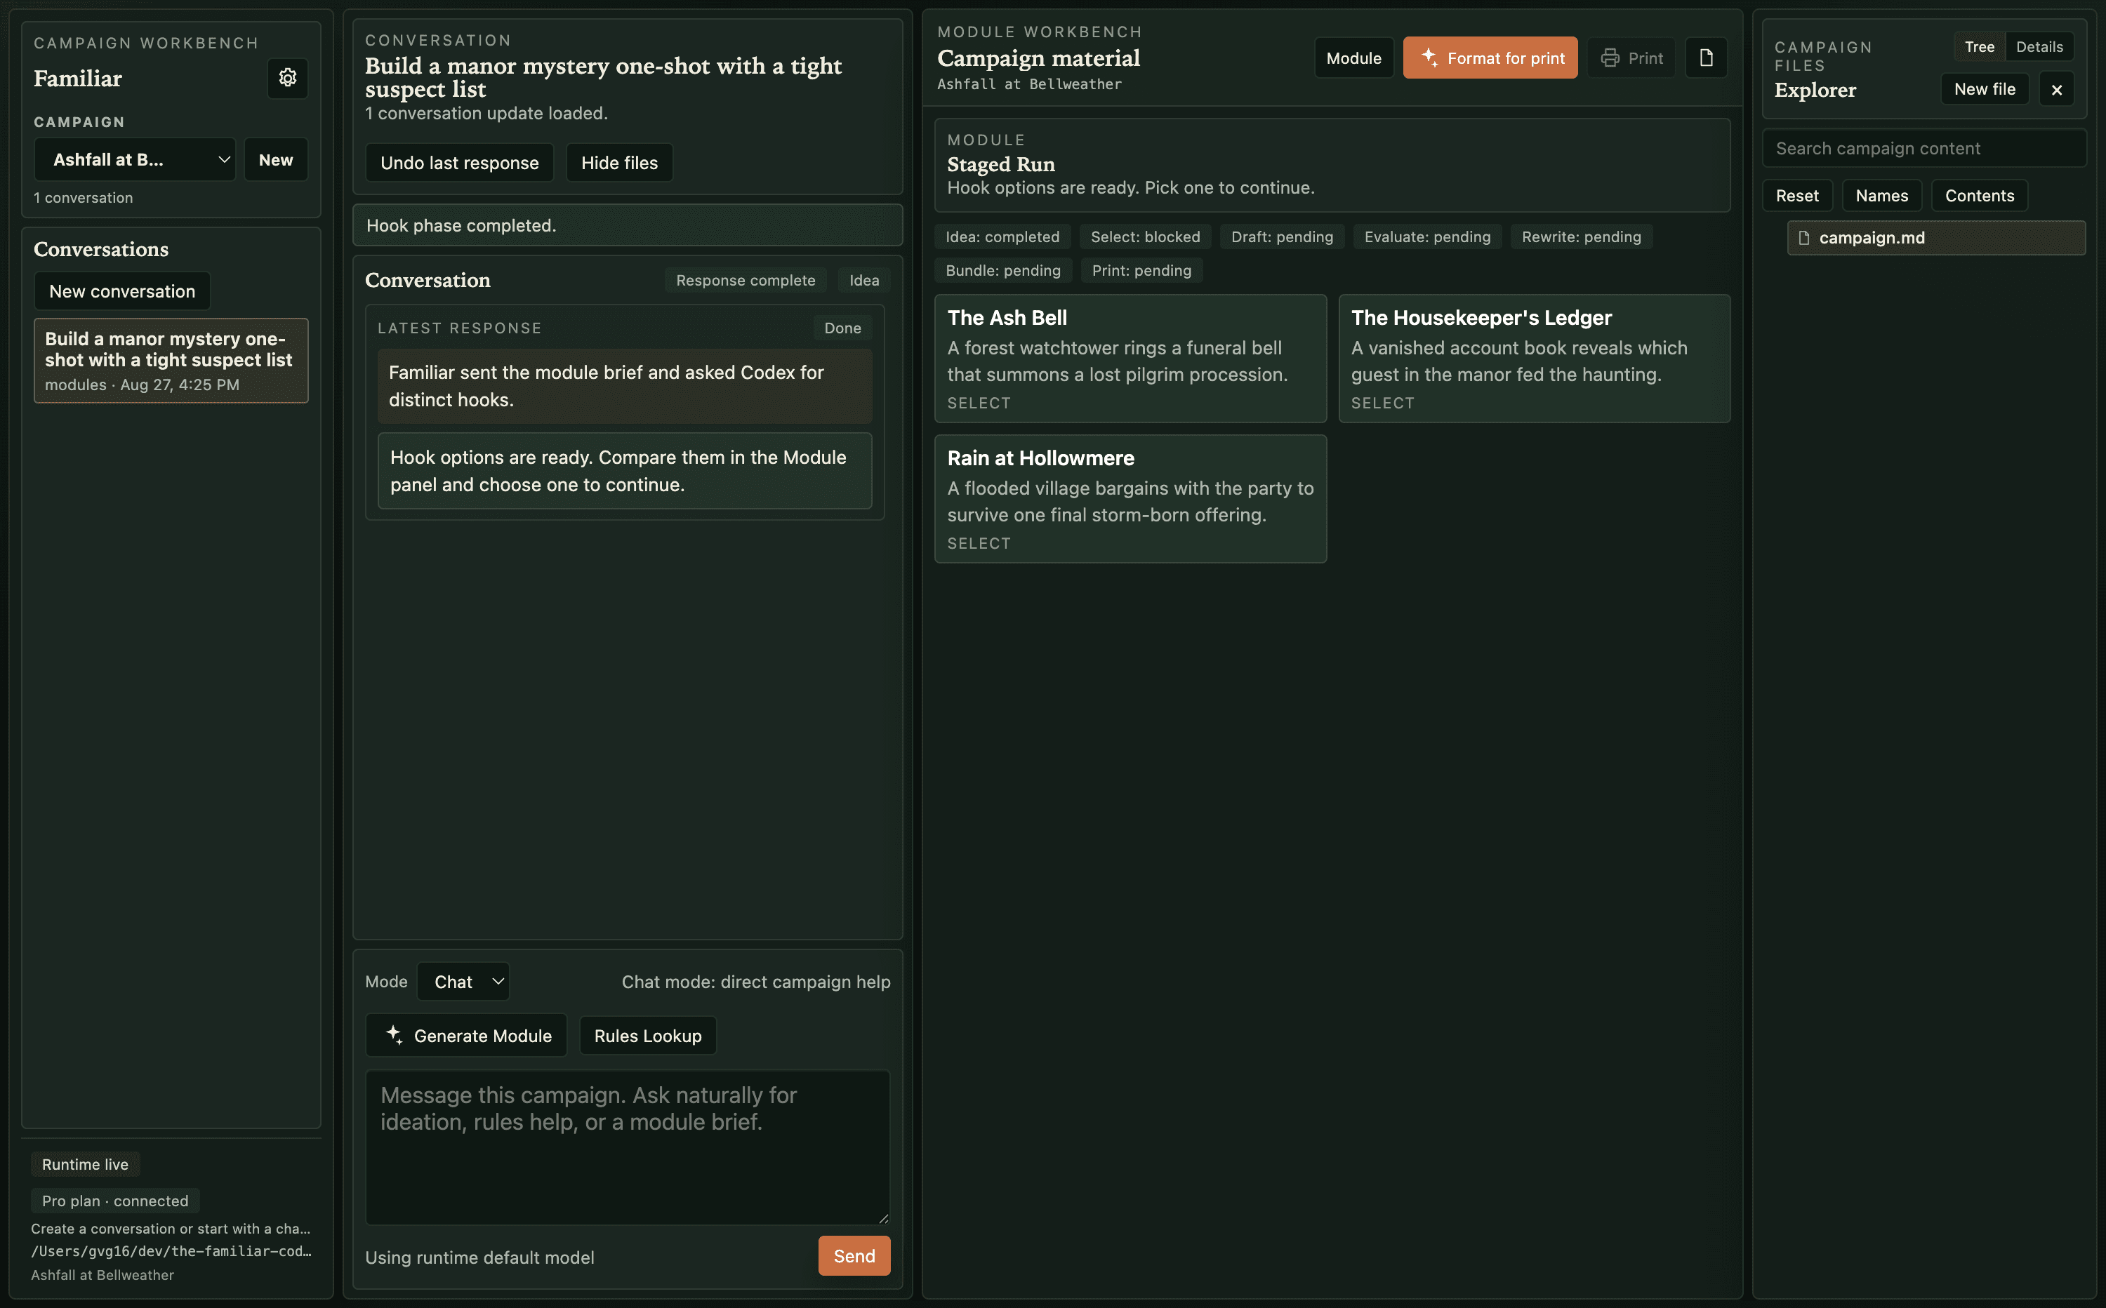Screen dimensions: 2106x1308
Task: Click 'Staged Run' module heading
Action: click(x=1001, y=164)
